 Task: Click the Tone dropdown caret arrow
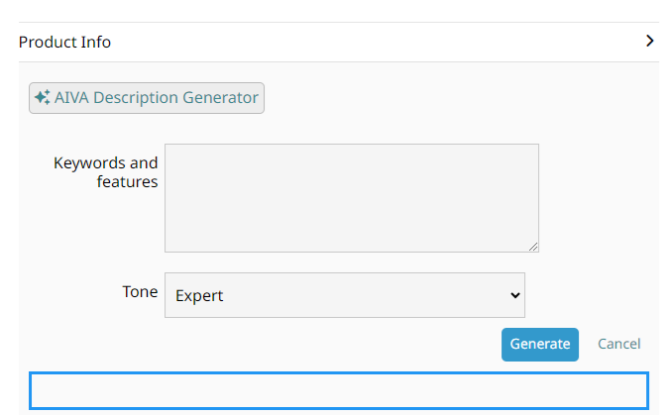515,295
